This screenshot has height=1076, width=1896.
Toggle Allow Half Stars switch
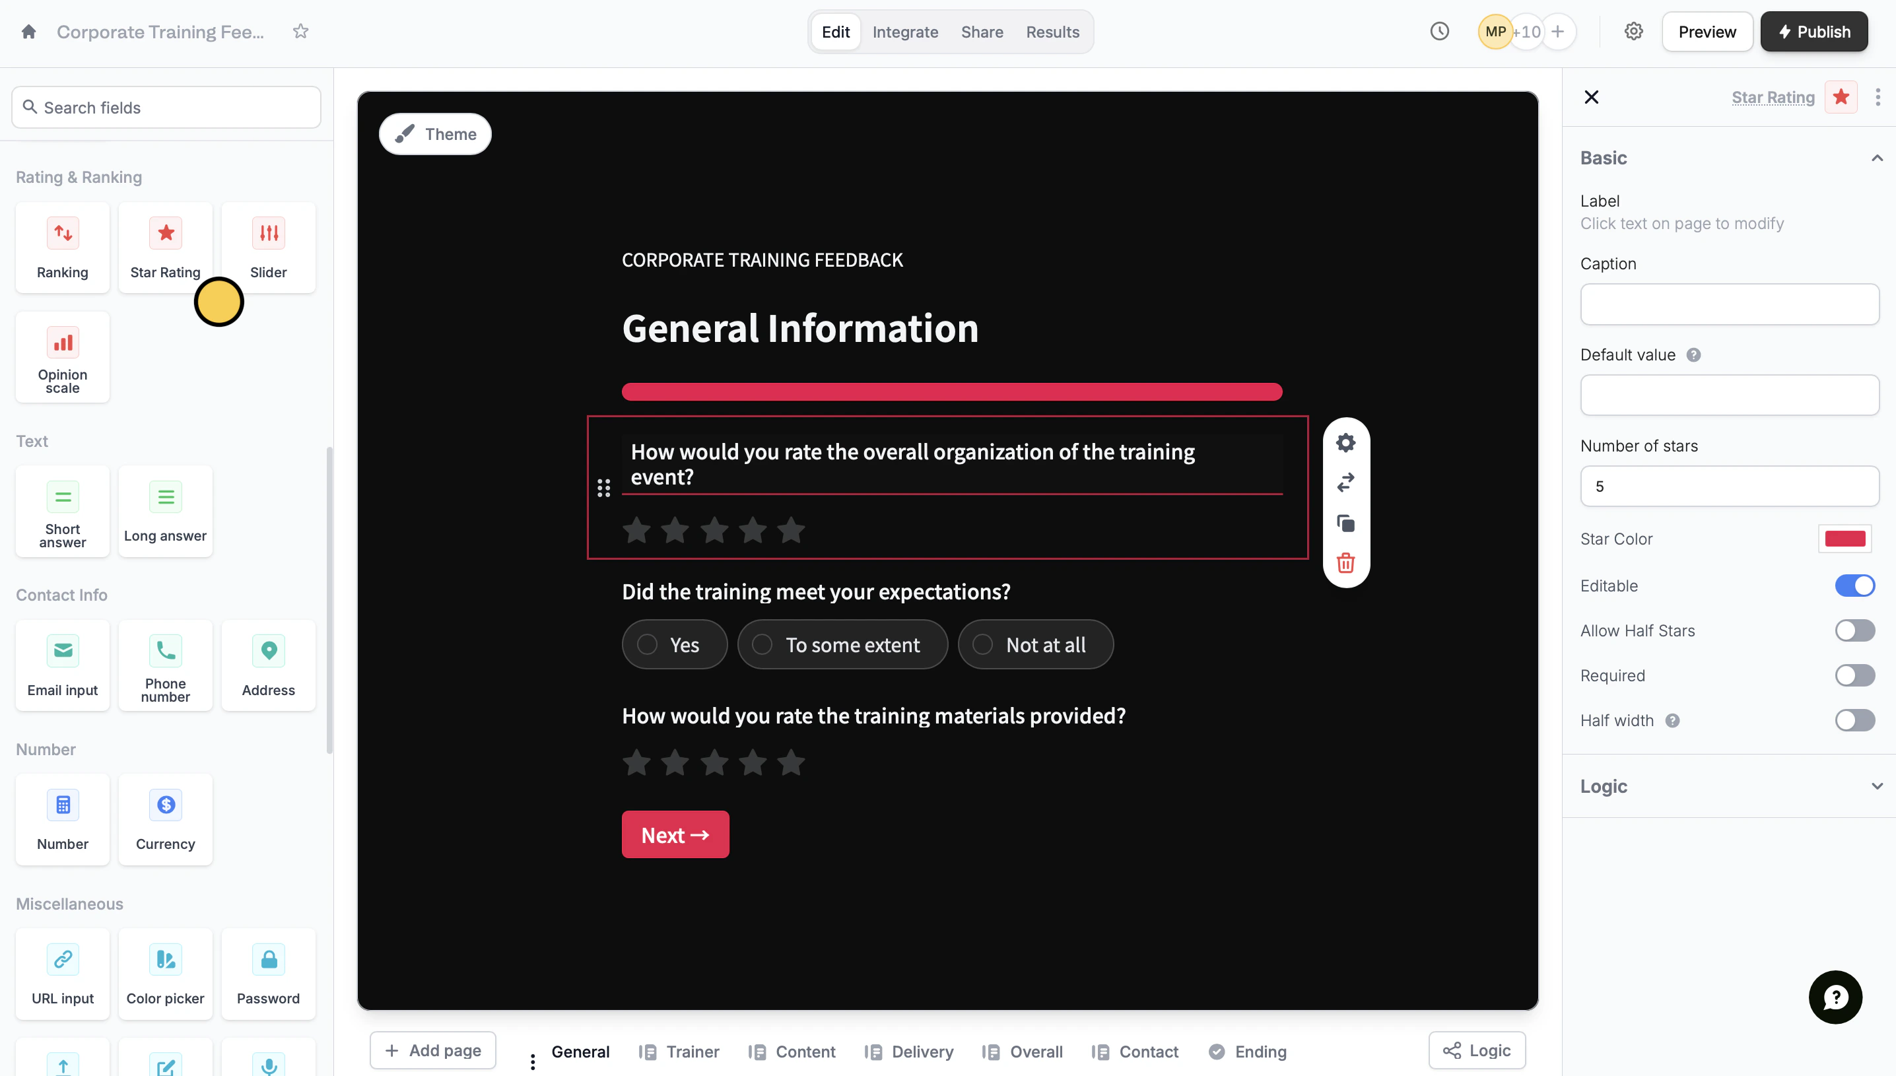(x=1854, y=630)
